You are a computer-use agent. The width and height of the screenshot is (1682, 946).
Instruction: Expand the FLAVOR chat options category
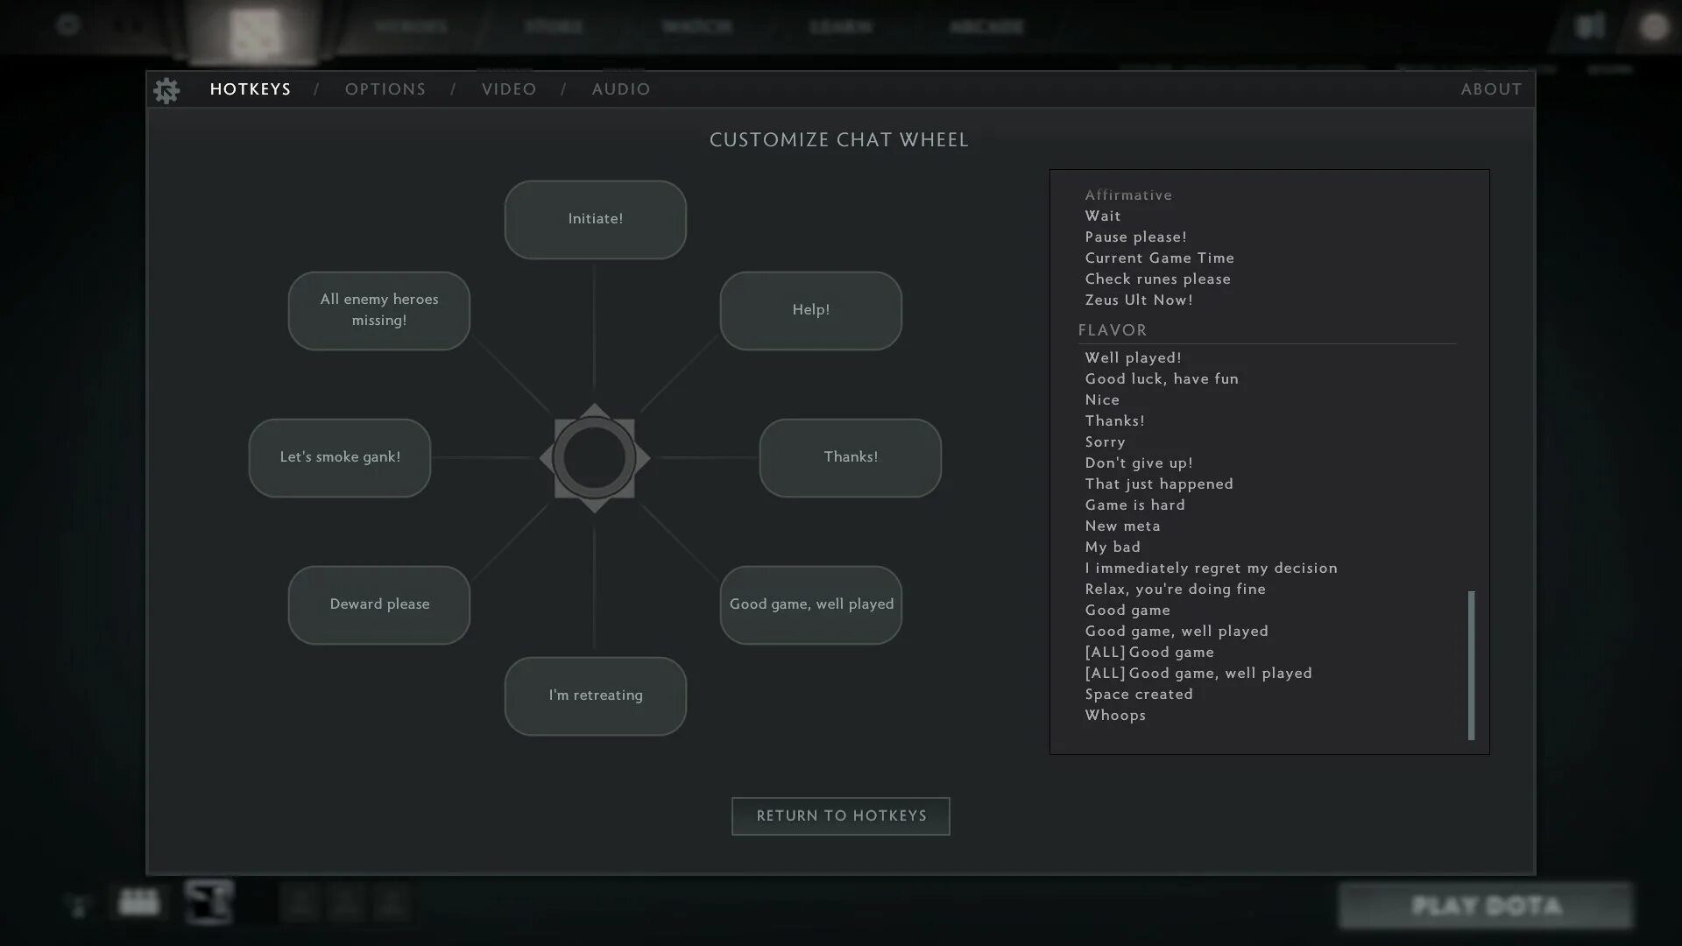pyautogui.click(x=1113, y=329)
